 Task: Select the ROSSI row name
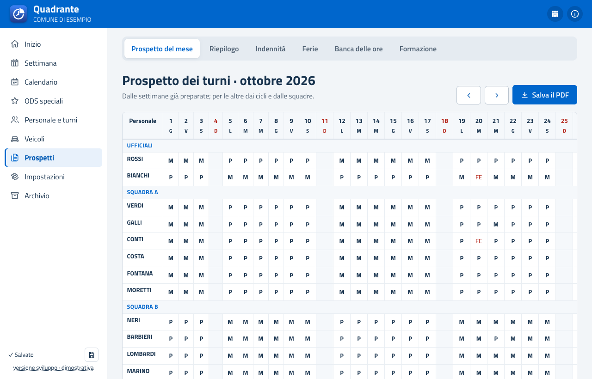(x=135, y=159)
